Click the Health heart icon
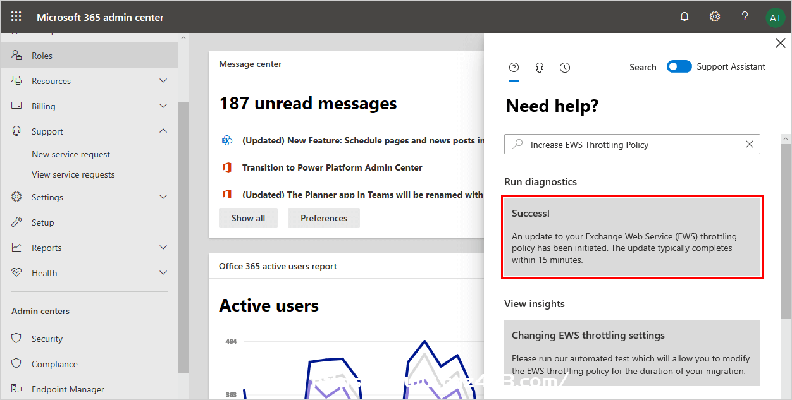Screen dimensions: 792x400 click(17, 273)
